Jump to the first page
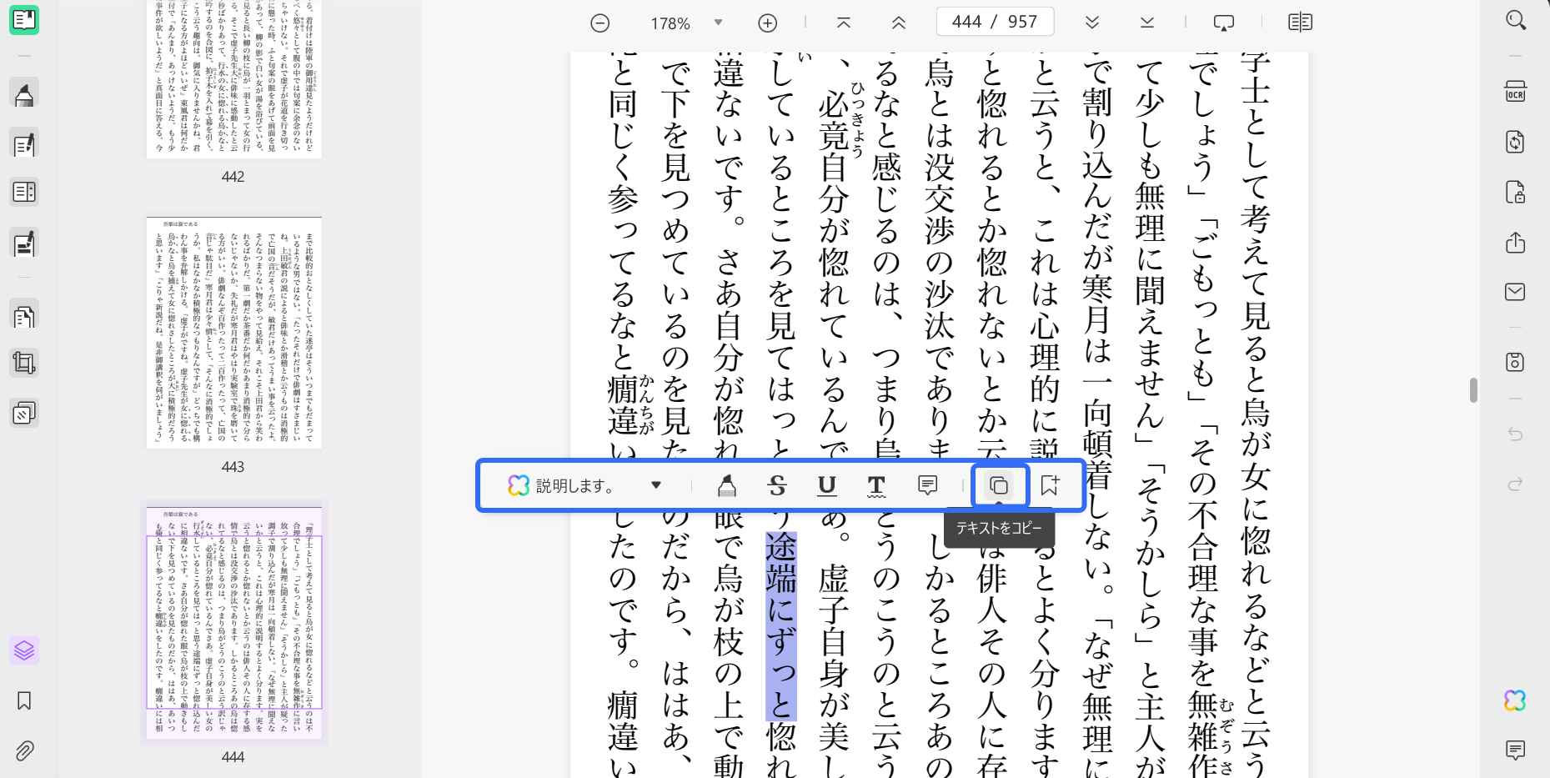This screenshot has height=778, width=1550. click(x=844, y=23)
